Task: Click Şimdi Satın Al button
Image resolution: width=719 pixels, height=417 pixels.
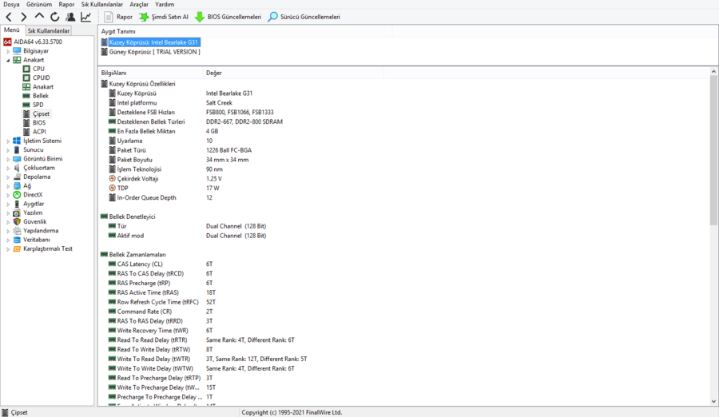Action: tap(164, 17)
